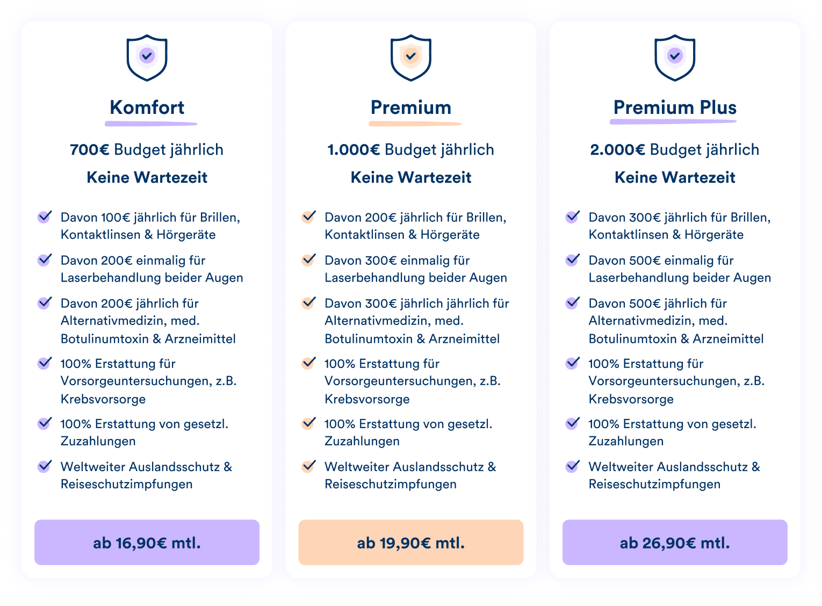This screenshot has width=822, height=606.
Task: Click the checkmark beside Premium Plus gesetzl. Zuzahlungen
Action: 572,423
